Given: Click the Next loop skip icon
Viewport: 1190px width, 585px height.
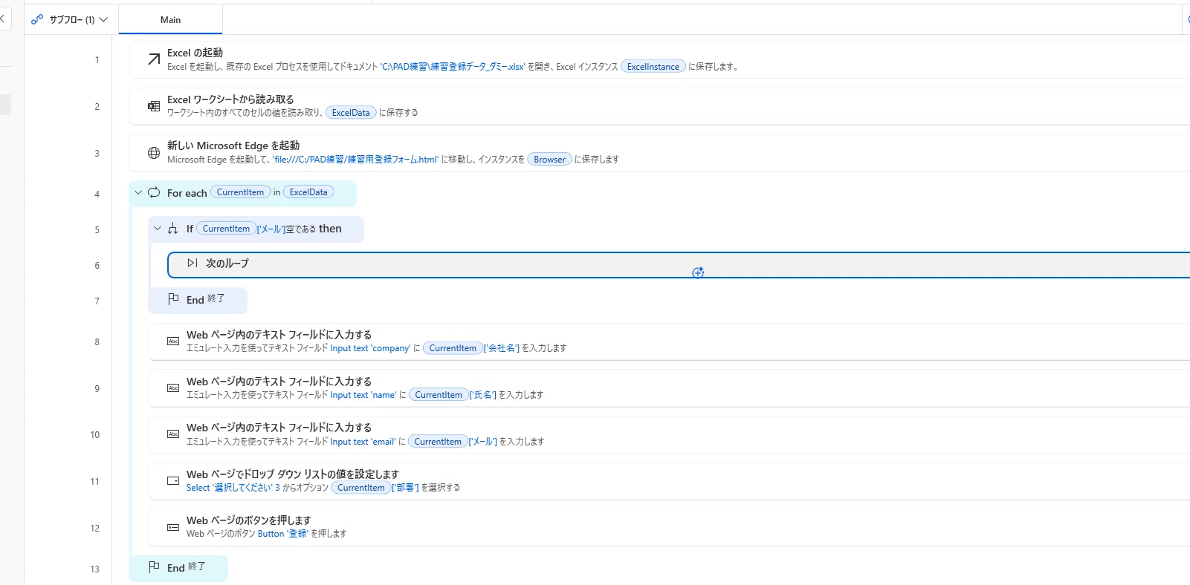Looking at the screenshot, I should pos(193,263).
